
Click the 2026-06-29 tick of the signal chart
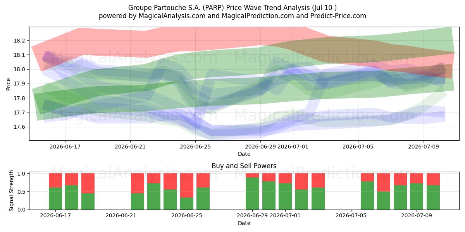[x=252, y=216]
